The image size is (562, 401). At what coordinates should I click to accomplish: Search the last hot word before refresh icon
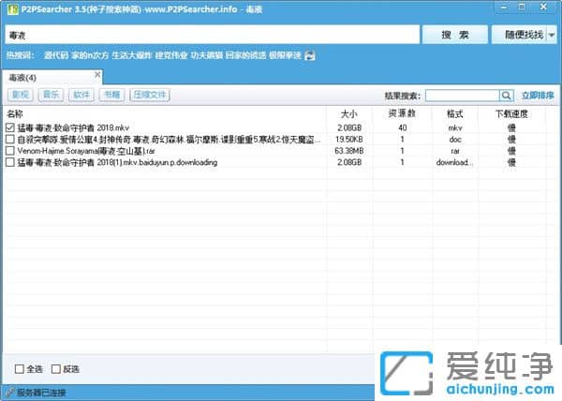[x=285, y=55]
